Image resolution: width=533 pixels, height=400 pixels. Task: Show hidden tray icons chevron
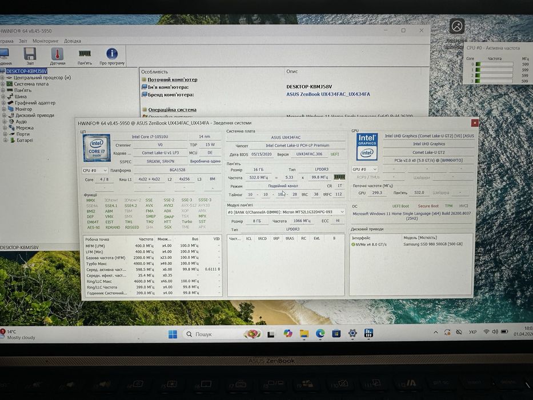(435, 333)
